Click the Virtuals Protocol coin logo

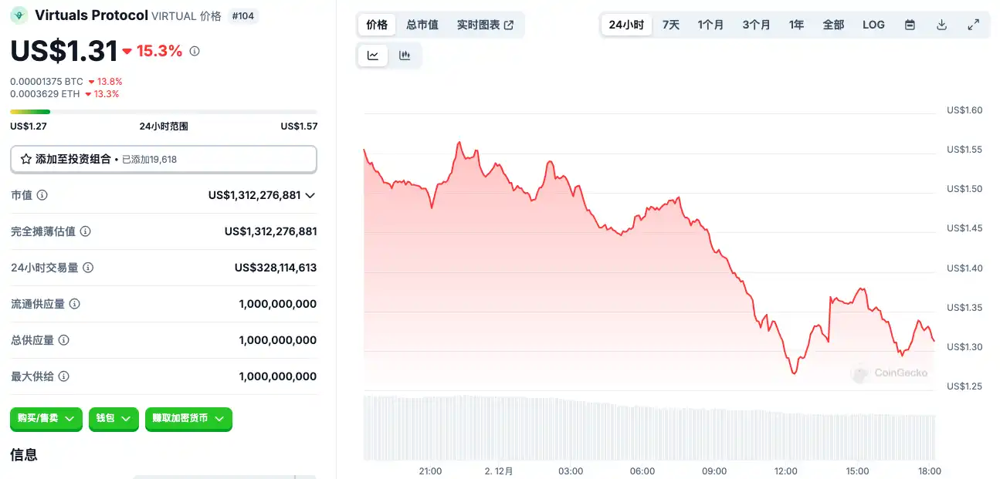coord(19,15)
